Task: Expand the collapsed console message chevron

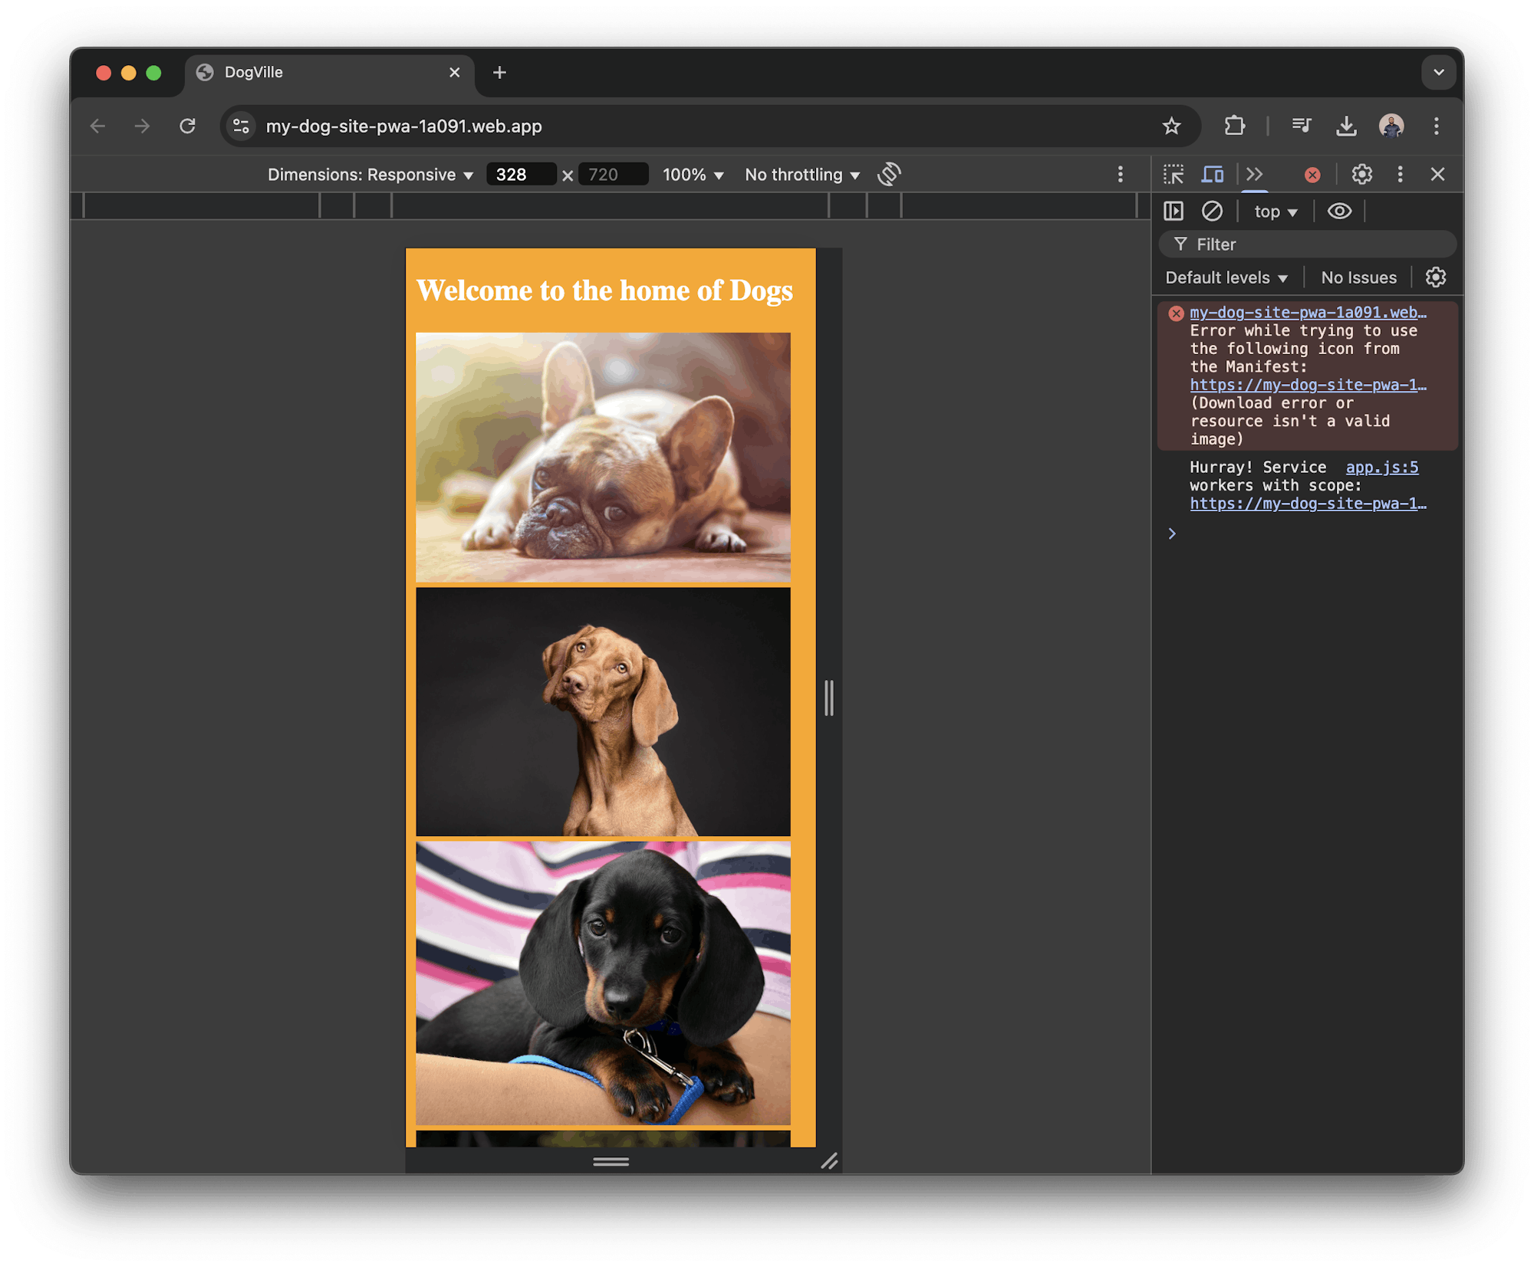Action: click(x=1172, y=533)
